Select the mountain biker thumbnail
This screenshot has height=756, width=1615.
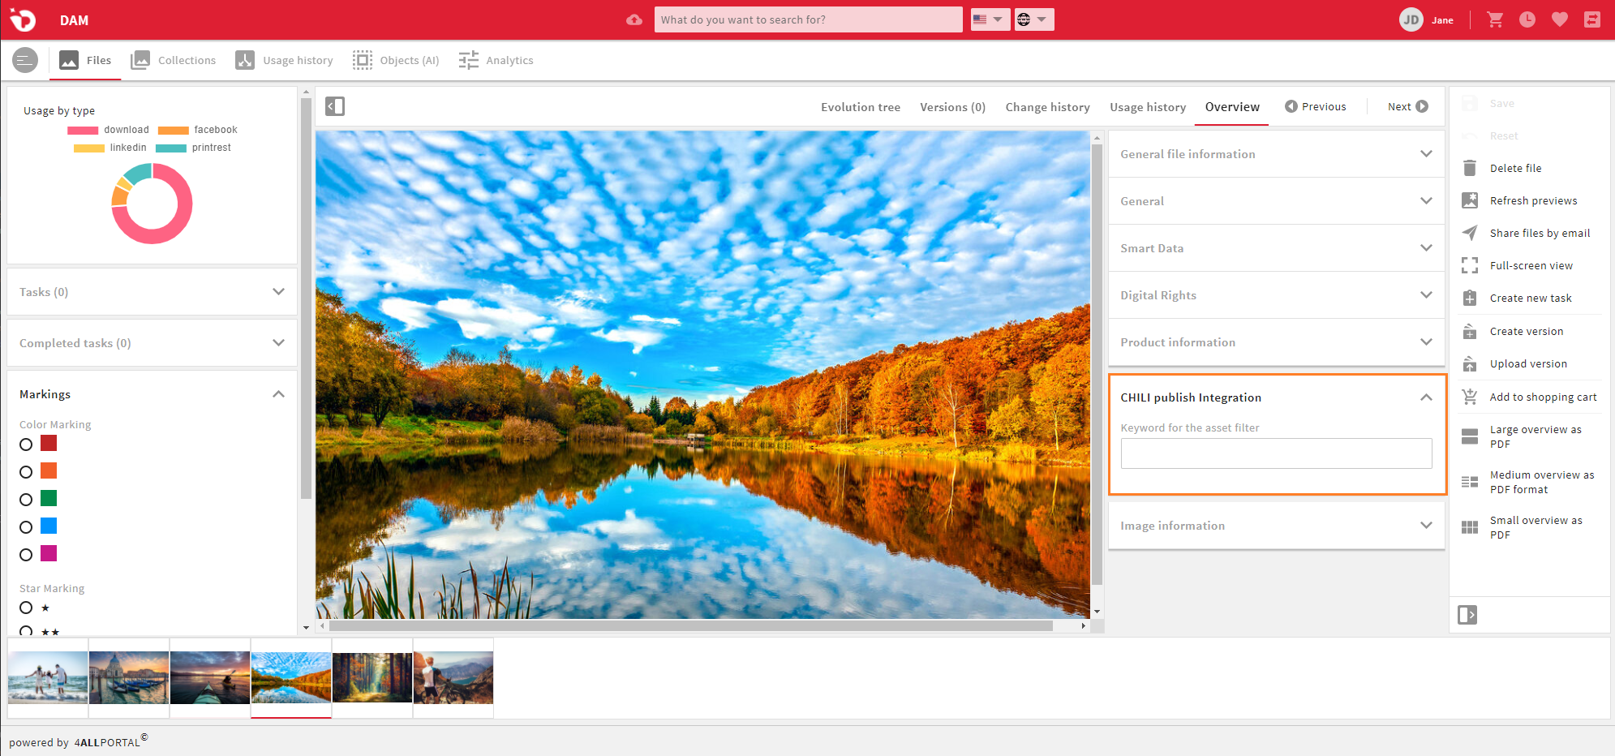tap(453, 677)
